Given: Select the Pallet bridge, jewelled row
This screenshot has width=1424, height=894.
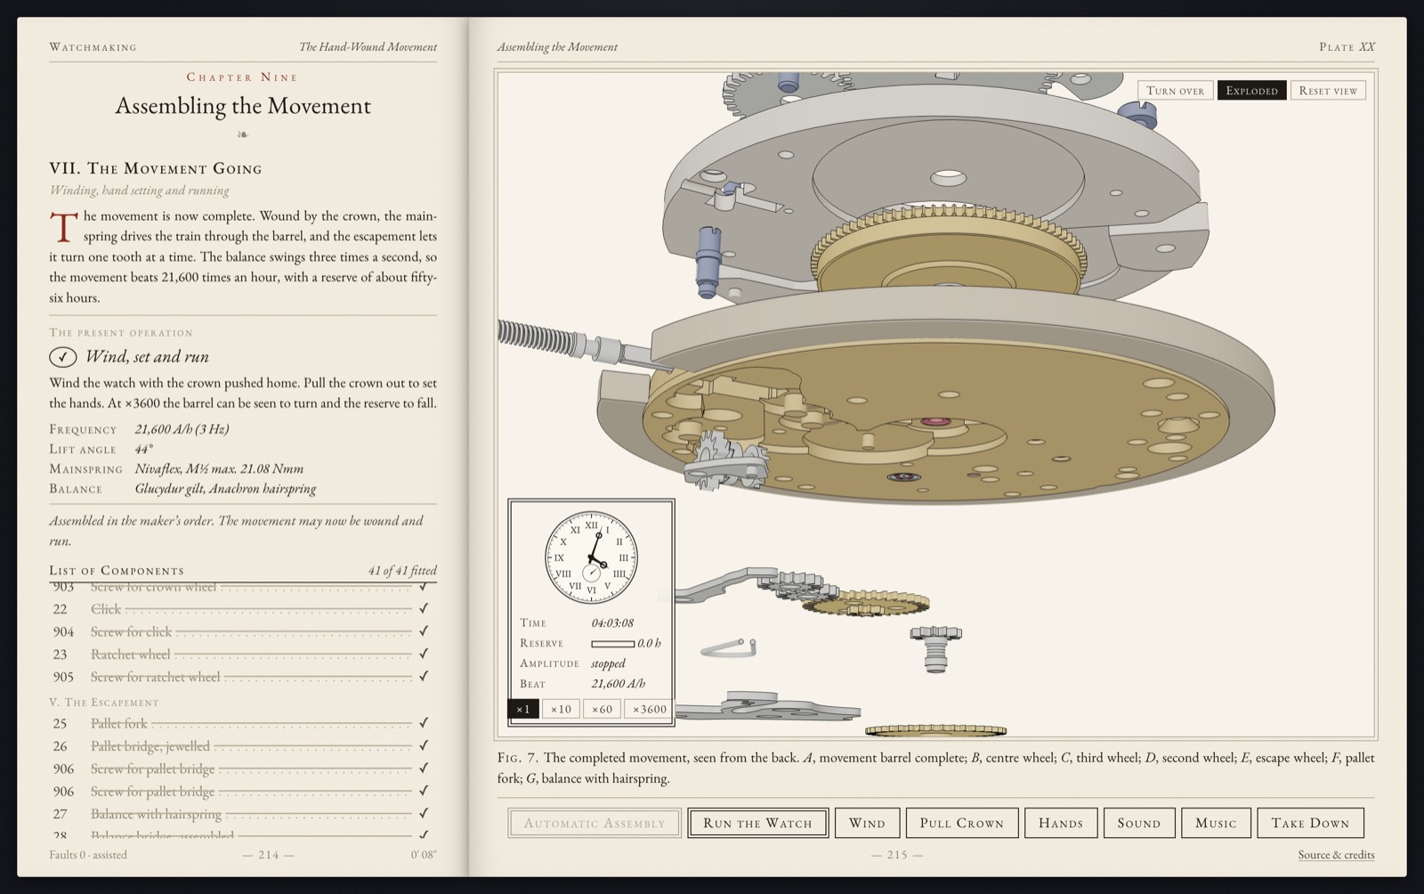Looking at the screenshot, I should coord(243,745).
